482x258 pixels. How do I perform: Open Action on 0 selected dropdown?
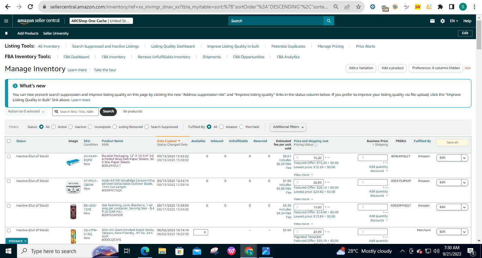pos(26,111)
